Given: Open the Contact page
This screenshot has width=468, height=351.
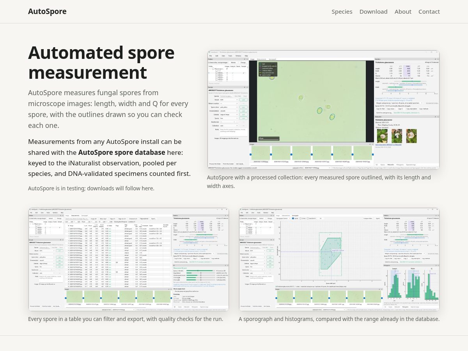Looking at the screenshot, I should pyautogui.click(x=429, y=12).
